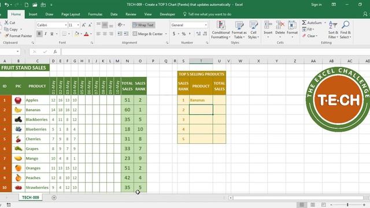Decrease font size with the smaller A icon
Screen dimensions: 370x208
[90, 25]
